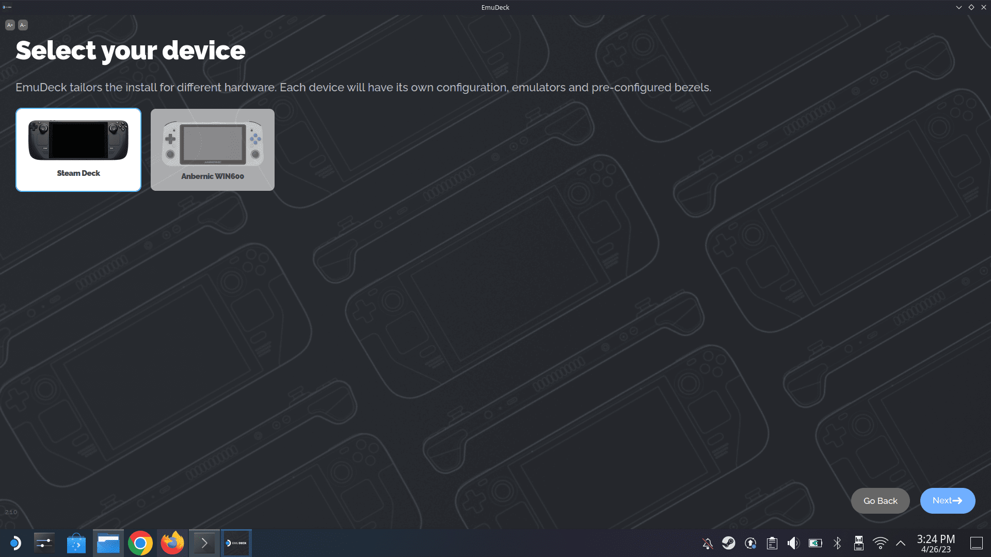Open Konsole terminal from taskbar
This screenshot has width=991, height=557.
pyautogui.click(x=204, y=543)
